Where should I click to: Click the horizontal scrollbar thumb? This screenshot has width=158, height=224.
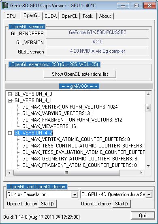coord(66,173)
